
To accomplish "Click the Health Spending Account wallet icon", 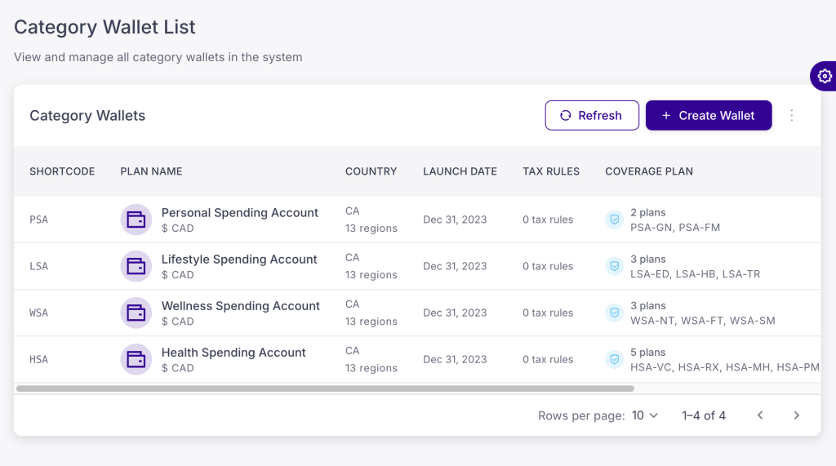I will 136,359.
